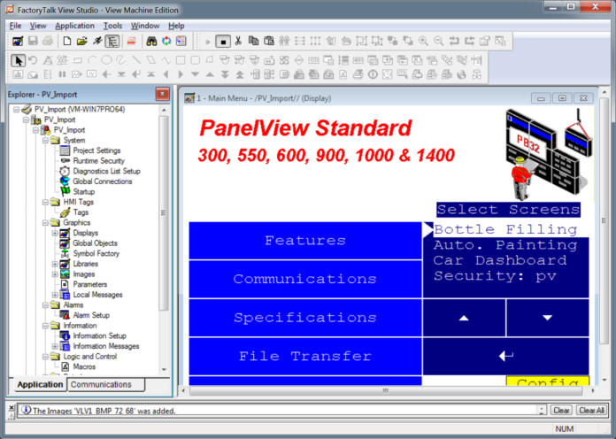Switch to the Communications tab
616x439 pixels.
pyautogui.click(x=105, y=384)
